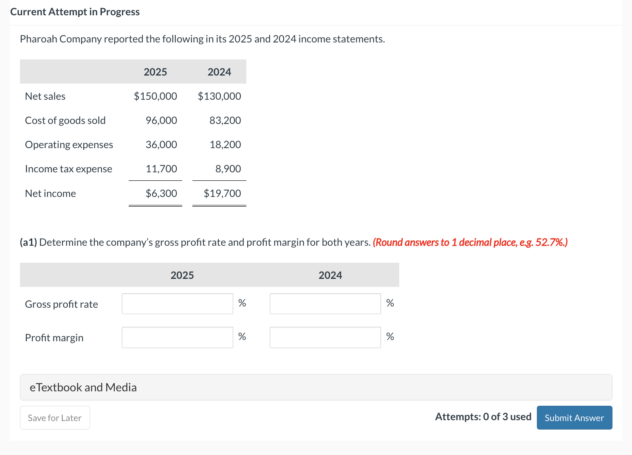Click the percent sign beside Gross profit rate 2025
The width and height of the screenshot is (632, 455).
[x=242, y=303]
